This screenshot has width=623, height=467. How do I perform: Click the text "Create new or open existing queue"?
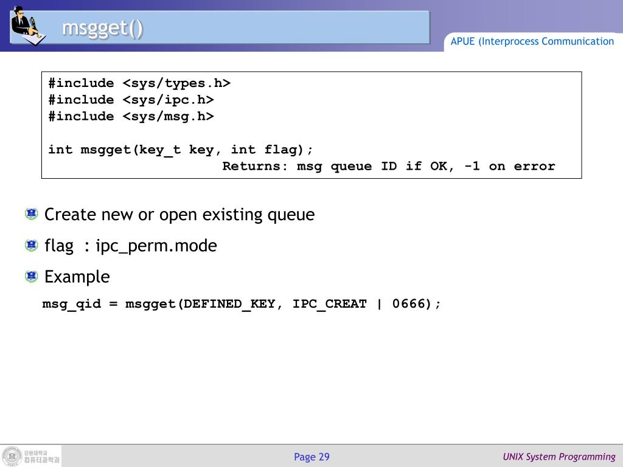[x=179, y=215]
